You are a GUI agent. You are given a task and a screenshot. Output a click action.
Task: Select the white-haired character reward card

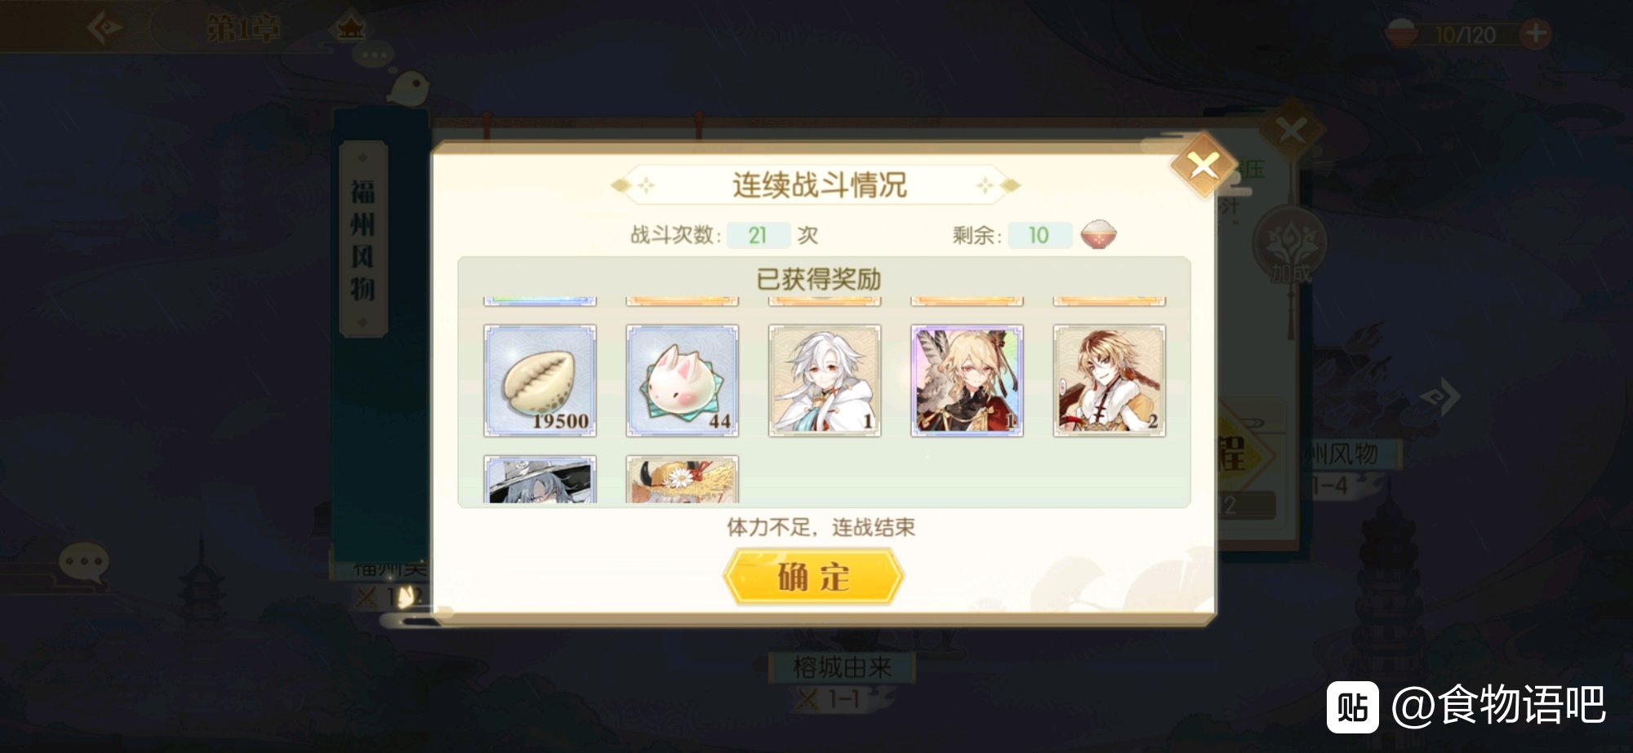pyautogui.click(x=825, y=380)
